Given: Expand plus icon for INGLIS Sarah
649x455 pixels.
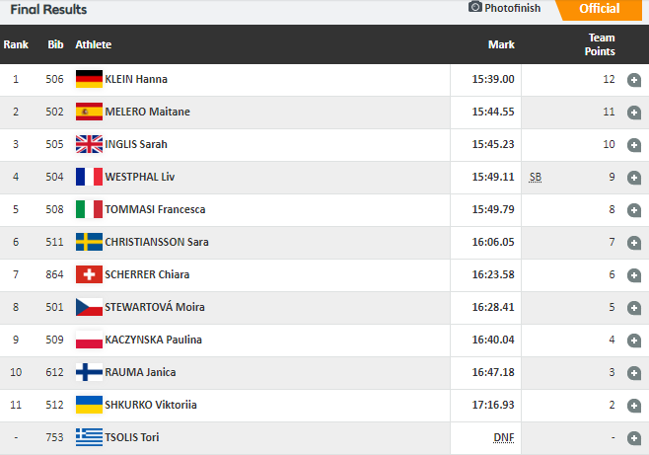Looking at the screenshot, I should click(633, 145).
